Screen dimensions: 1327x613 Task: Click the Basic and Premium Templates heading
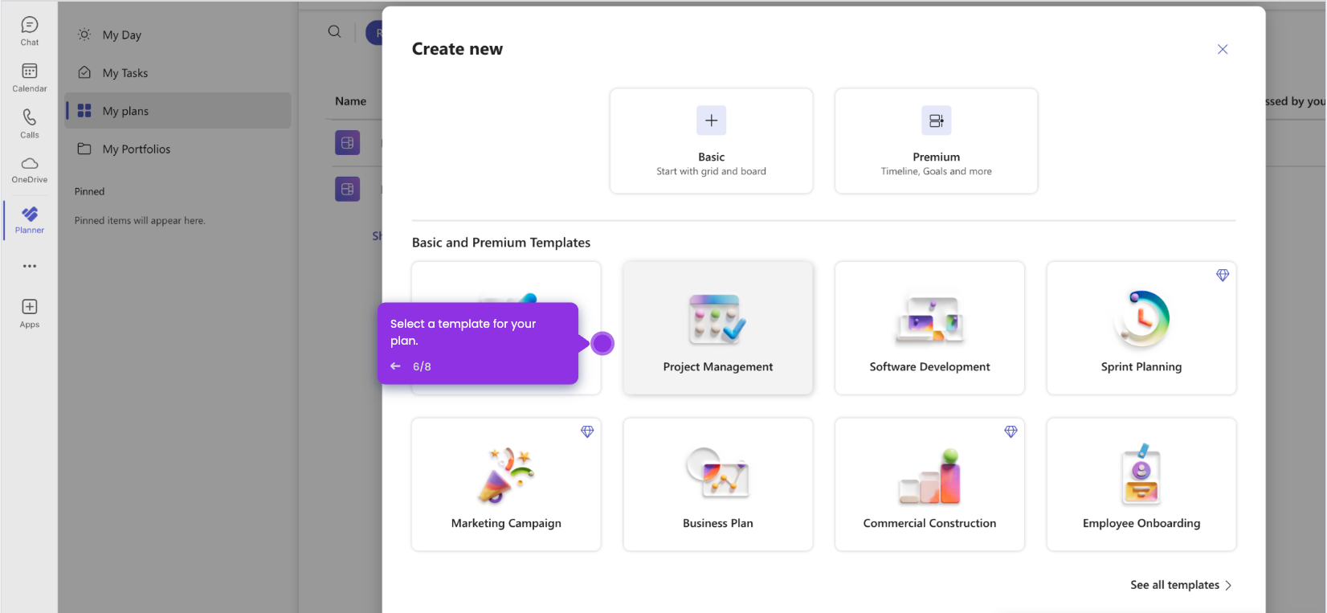coord(501,243)
